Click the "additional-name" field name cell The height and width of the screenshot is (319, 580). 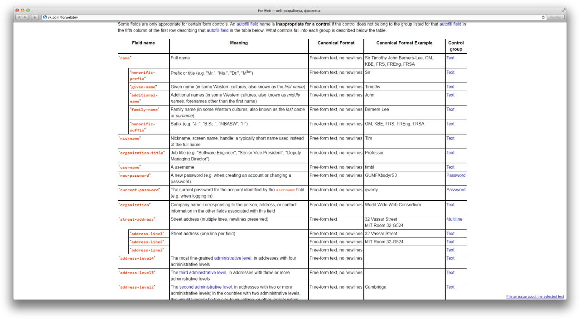pyautogui.click(x=149, y=98)
